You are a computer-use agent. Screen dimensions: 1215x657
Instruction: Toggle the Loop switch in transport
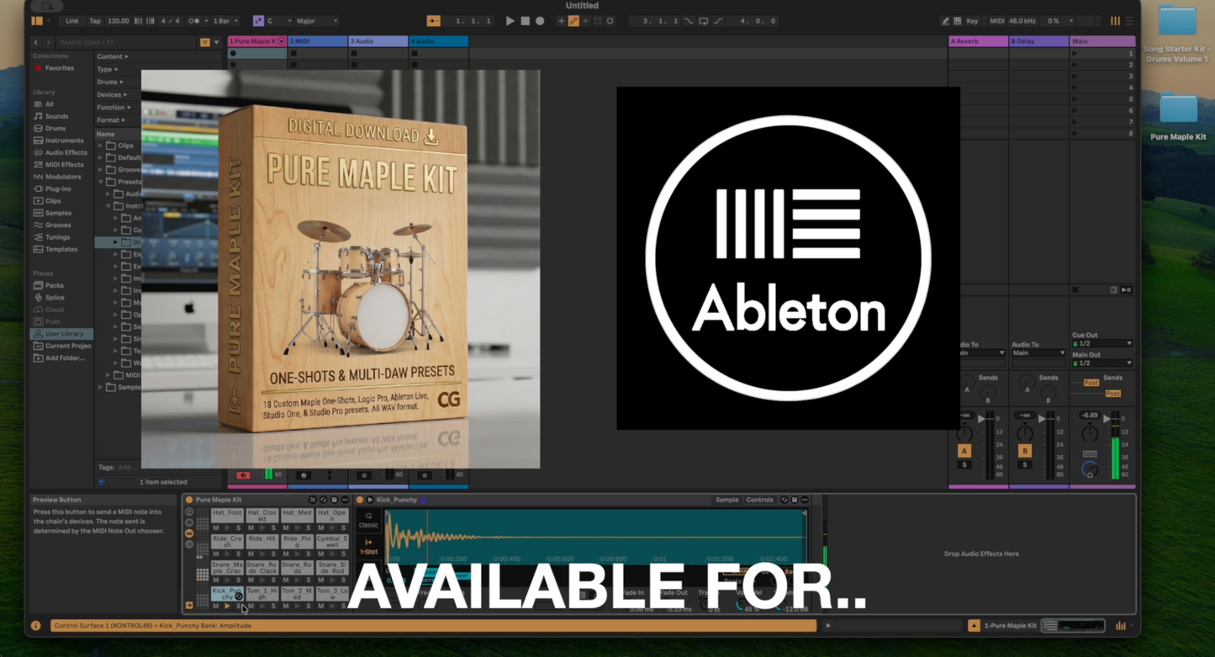tap(704, 21)
